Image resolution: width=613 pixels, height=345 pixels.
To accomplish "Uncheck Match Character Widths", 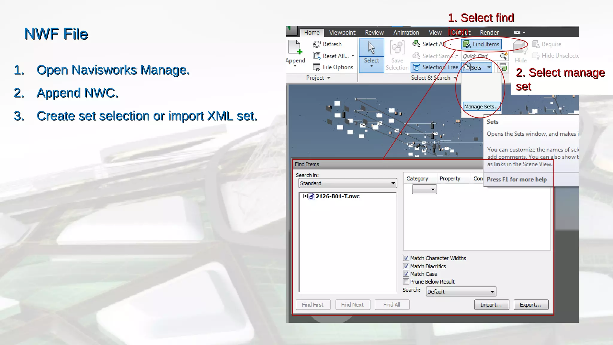I will (406, 258).
